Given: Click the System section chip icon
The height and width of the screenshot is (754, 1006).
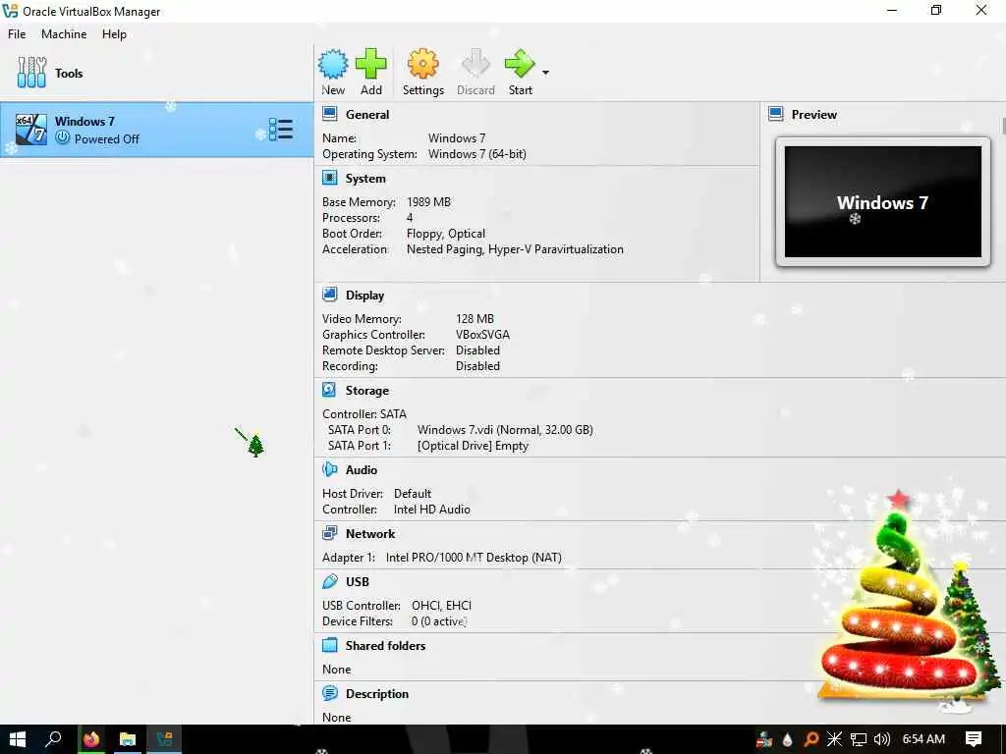Looking at the screenshot, I should 330,178.
